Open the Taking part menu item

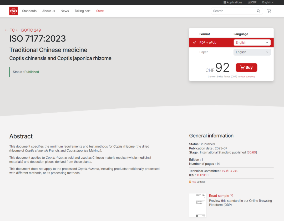(82, 11)
